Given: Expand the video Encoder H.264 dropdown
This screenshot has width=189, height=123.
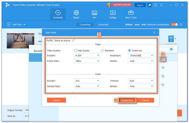Looking at the screenshot, I should pos(87,56).
